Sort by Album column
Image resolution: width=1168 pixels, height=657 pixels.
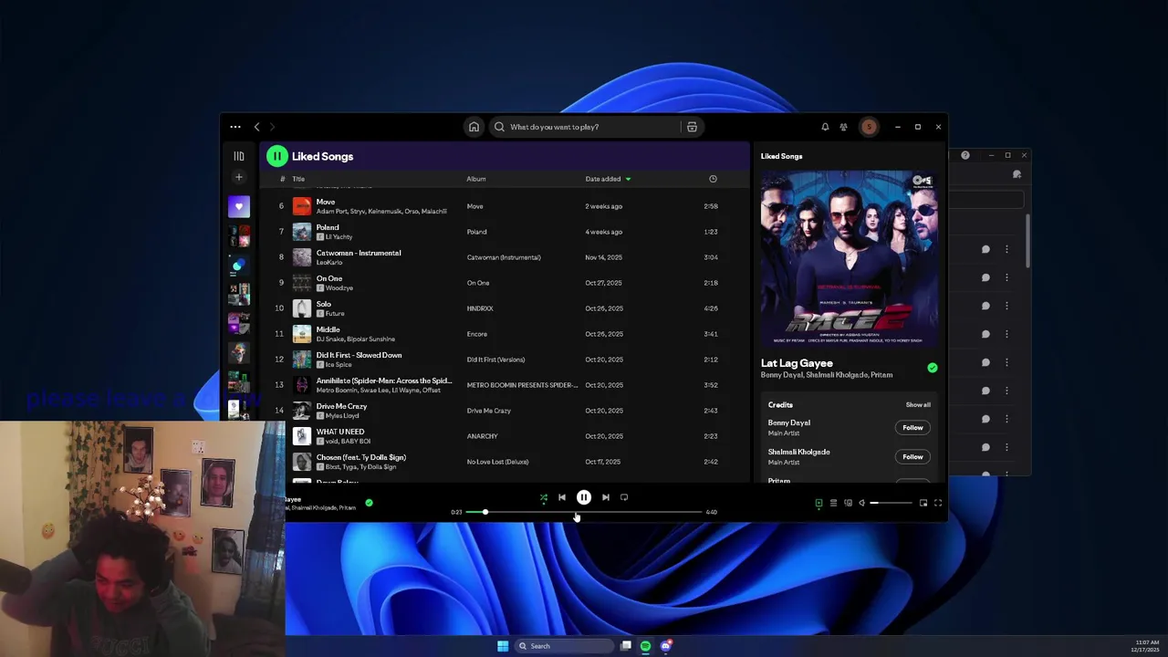tap(476, 179)
